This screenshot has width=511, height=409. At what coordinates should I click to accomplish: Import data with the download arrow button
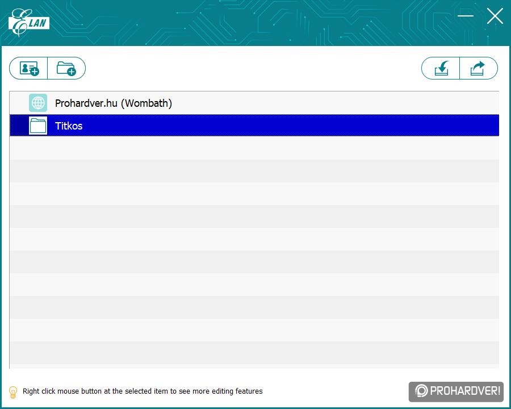441,68
